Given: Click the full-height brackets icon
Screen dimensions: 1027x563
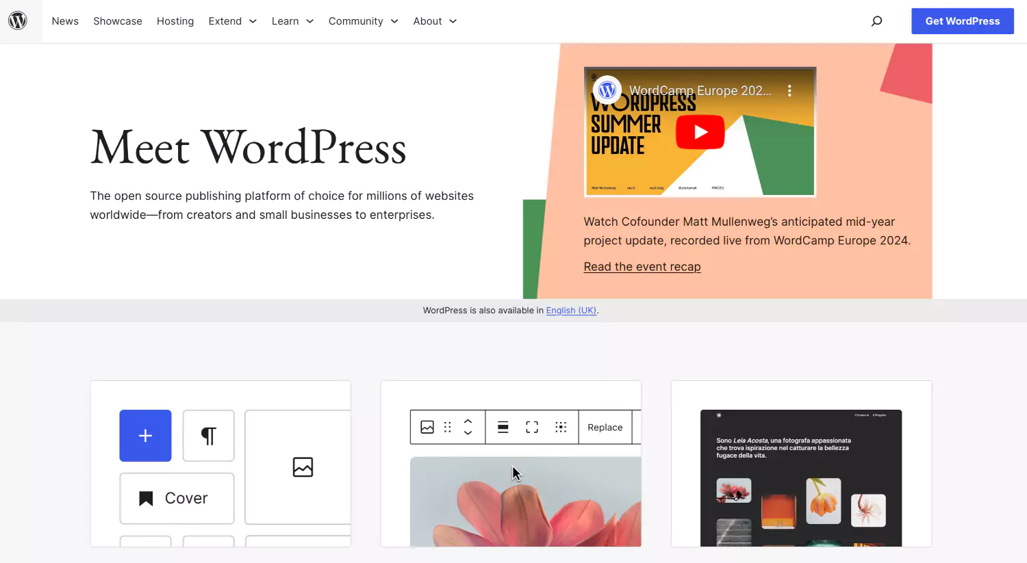Looking at the screenshot, I should [x=532, y=427].
